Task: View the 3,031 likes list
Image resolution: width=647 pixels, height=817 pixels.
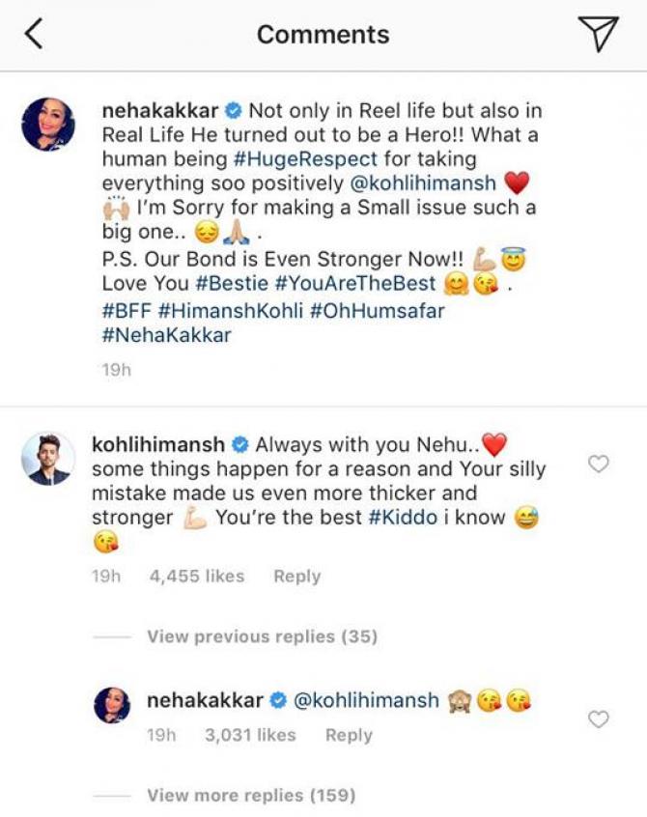Action: (x=249, y=735)
